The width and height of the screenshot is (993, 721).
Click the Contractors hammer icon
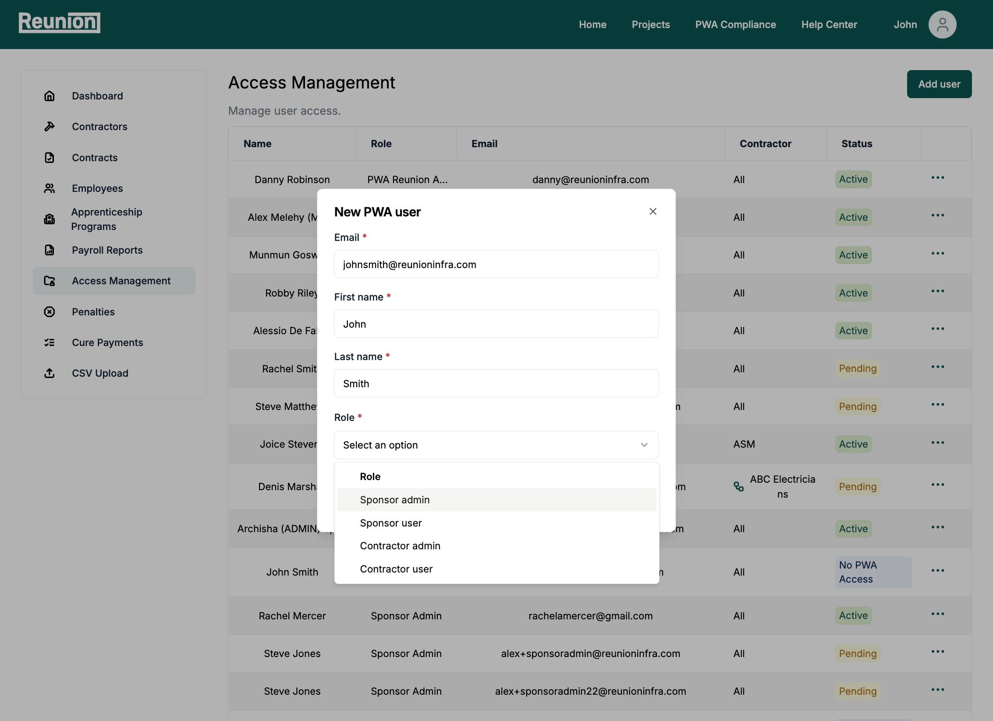50,127
